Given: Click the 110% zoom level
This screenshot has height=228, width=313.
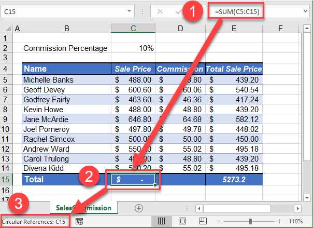Looking at the screenshot, I should pos(295,221).
